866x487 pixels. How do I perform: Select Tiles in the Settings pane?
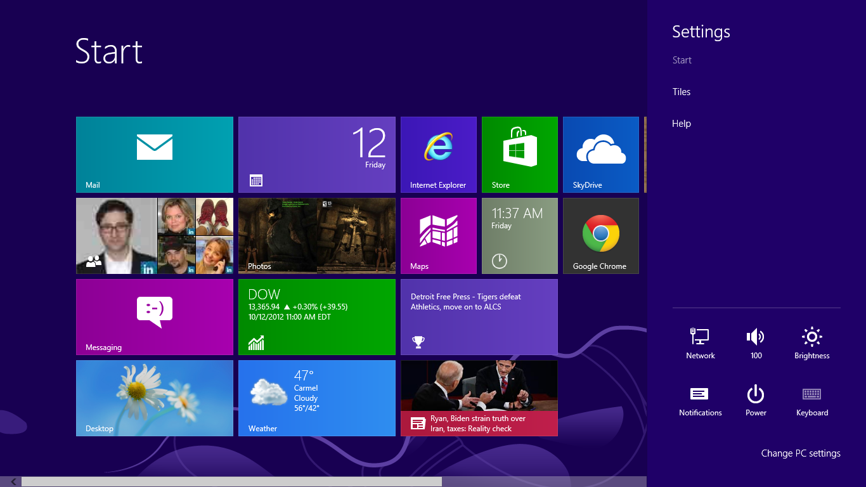682,92
